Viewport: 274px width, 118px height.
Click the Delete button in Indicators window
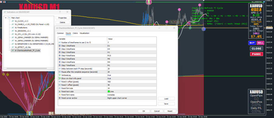pyautogui.click(x=62, y=22)
